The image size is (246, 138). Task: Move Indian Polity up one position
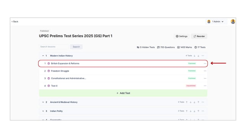(x=187, y=111)
